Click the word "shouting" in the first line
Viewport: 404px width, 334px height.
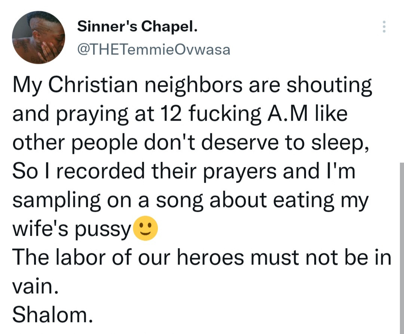pos(329,86)
